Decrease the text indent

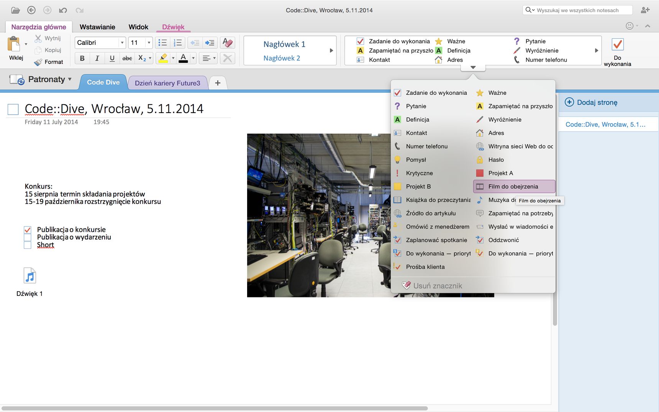[x=195, y=43]
